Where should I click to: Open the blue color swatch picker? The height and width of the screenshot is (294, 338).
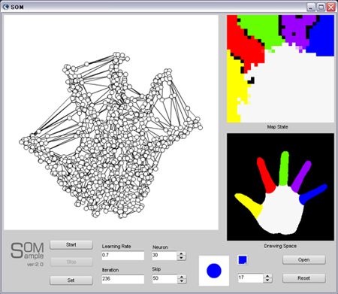coord(243,260)
